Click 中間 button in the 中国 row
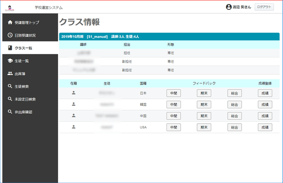This screenshot has height=183, width=283. click(x=174, y=116)
